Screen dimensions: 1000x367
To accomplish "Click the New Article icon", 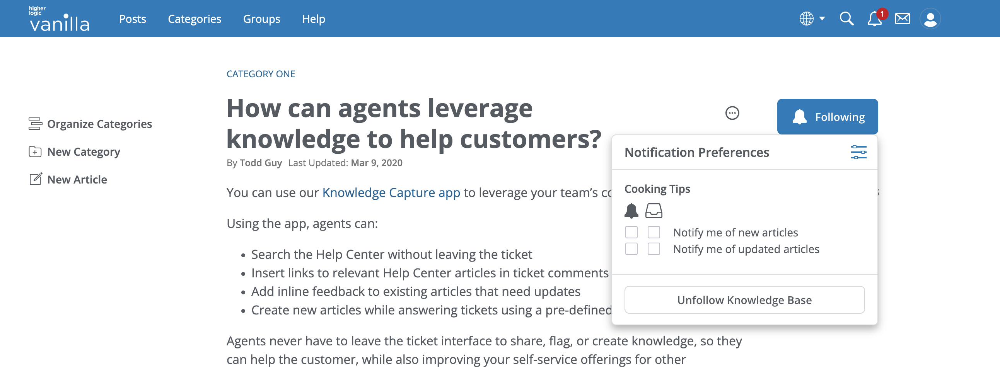I will [35, 179].
